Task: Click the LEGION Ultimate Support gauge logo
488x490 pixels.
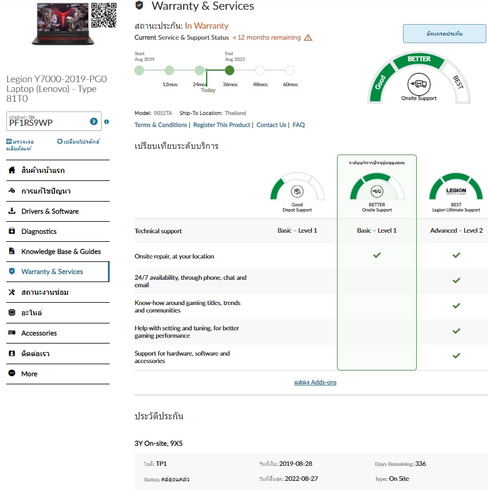Action: [456, 191]
